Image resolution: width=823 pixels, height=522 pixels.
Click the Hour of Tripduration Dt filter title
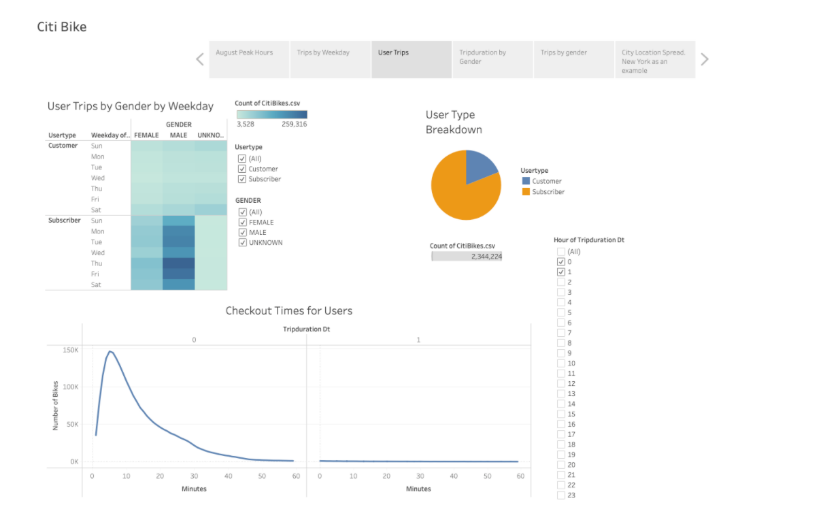tap(590, 240)
